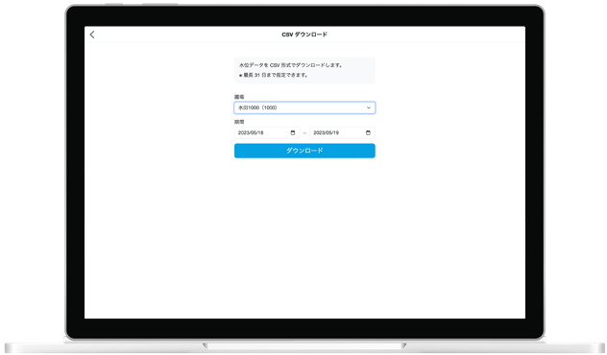607x355 pixels.
Task: Click the 期間 period label
Action: pyautogui.click(x=239, y=122)
